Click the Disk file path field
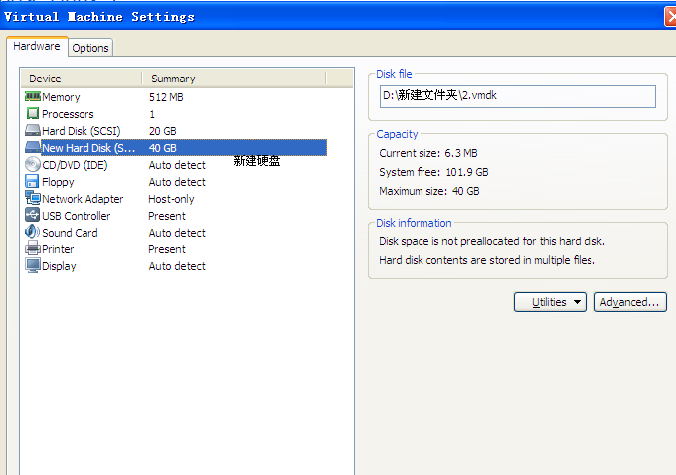Viewport: 676px width, 475px height. tap(518, 96)
